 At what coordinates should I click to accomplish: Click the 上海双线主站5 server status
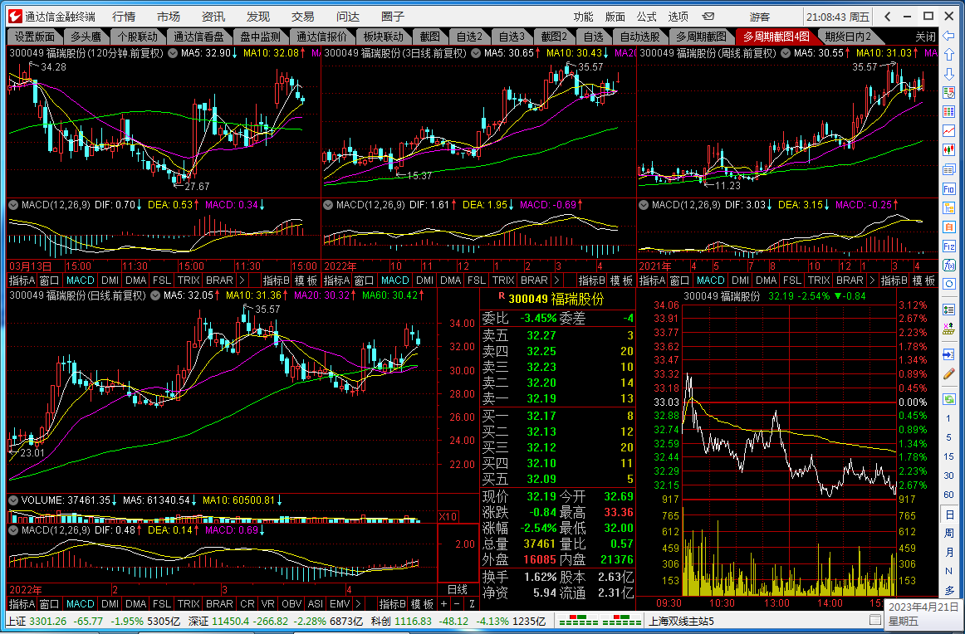click(x=681, y=621)
